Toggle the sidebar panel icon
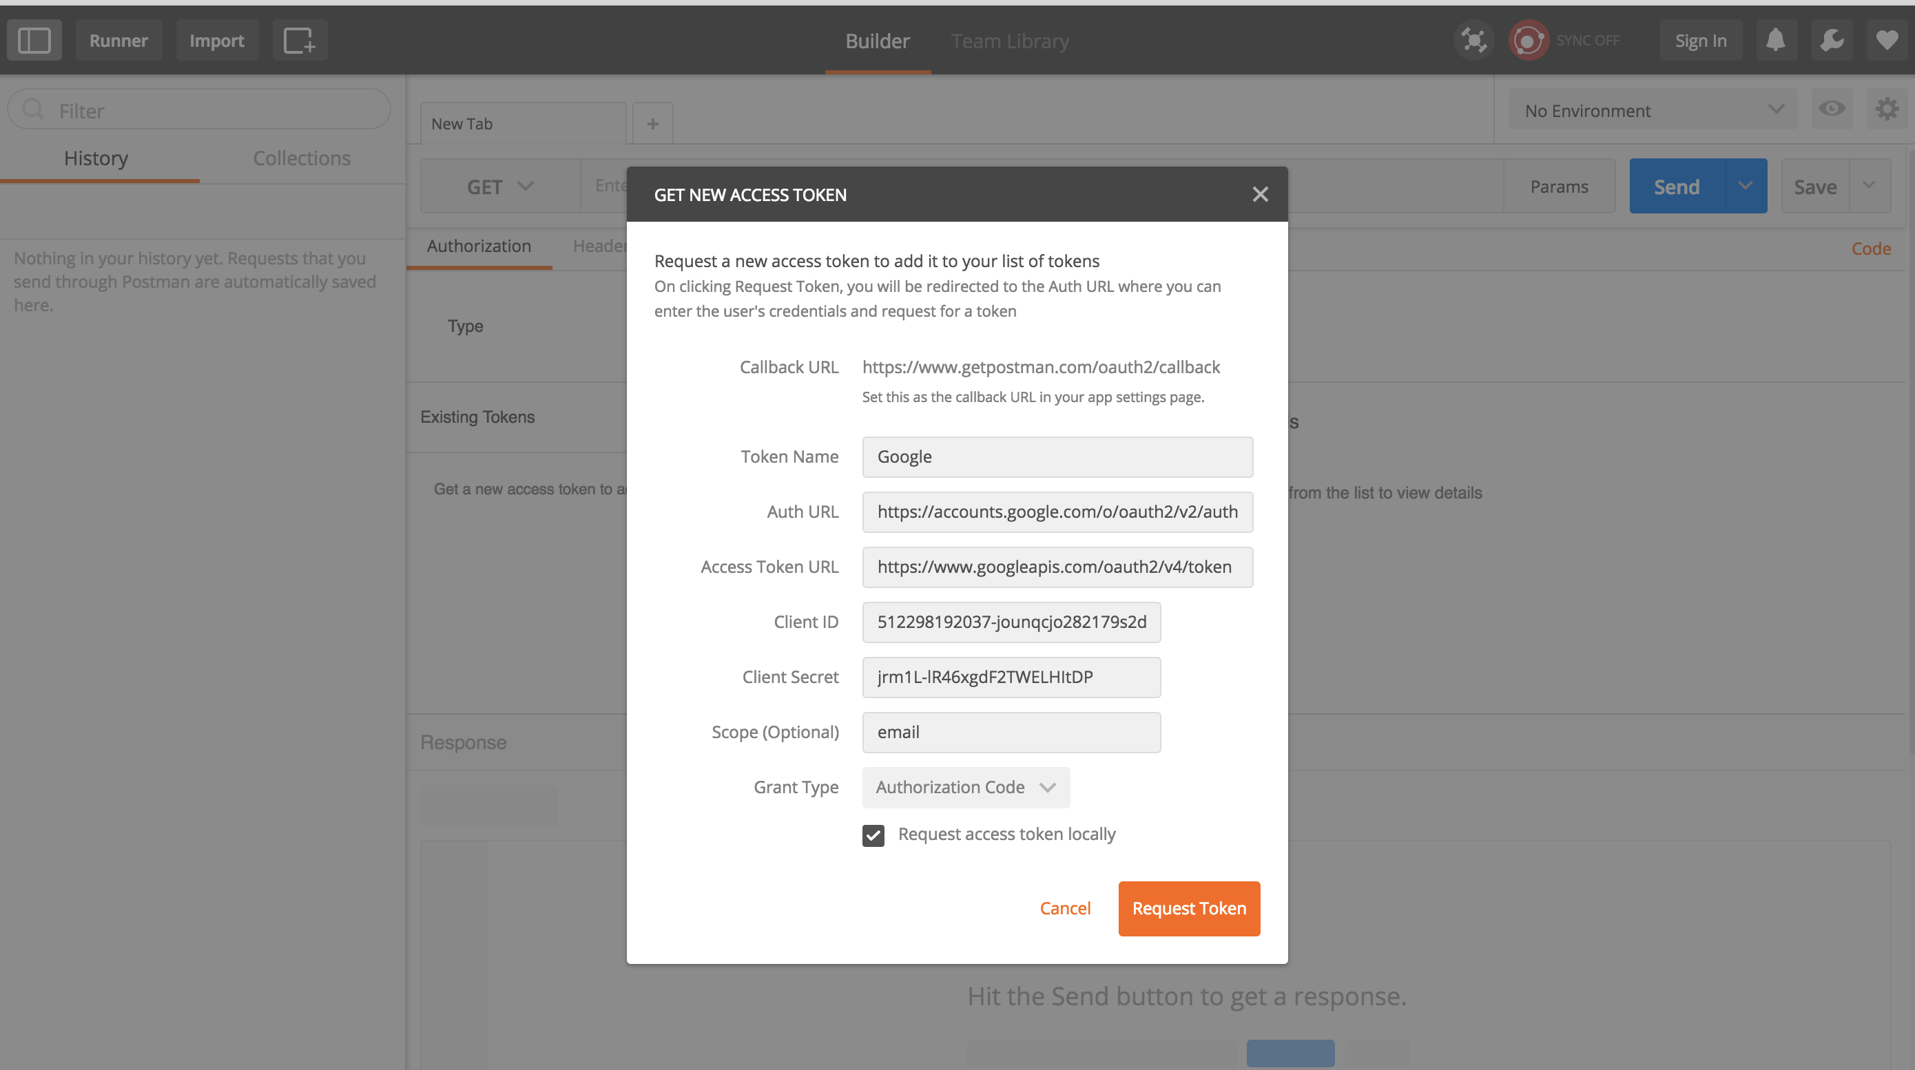 (34, 39)
